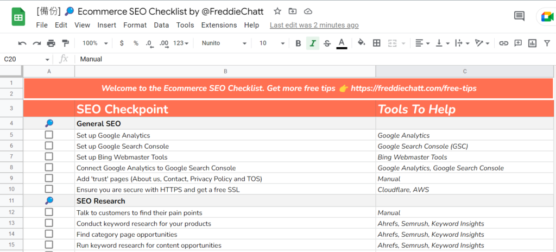
Task: Format as currency with the dollar icon
Action: click(x=122, y=43)
